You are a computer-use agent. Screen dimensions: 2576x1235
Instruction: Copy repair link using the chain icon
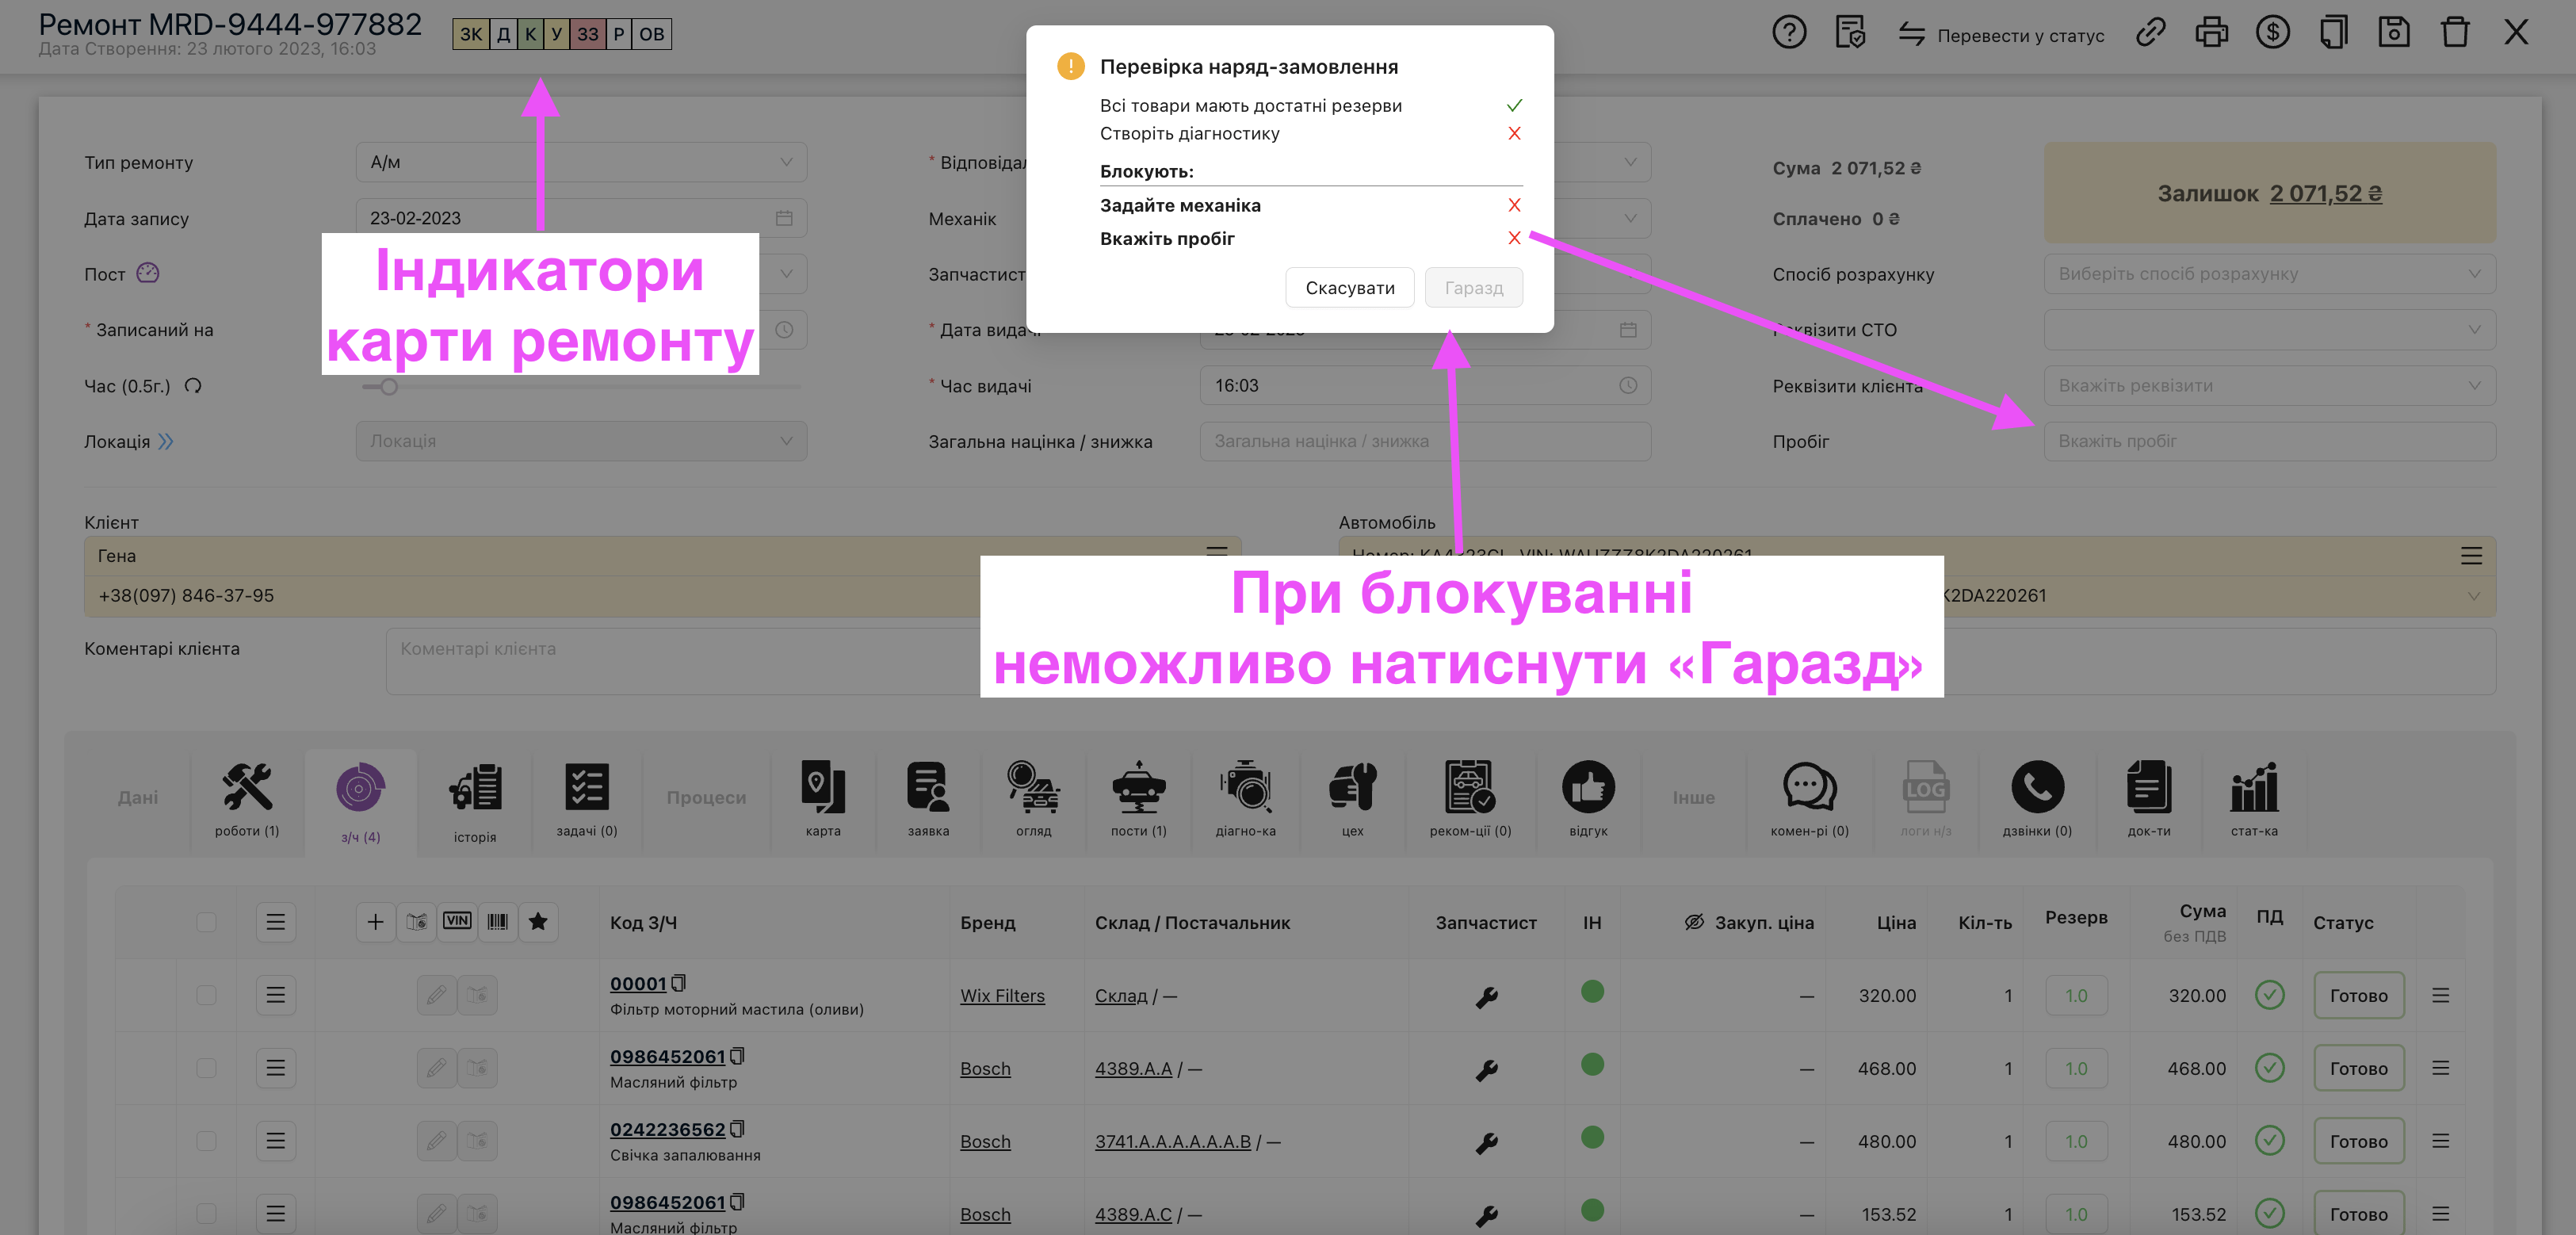[x=2150, y=32]
